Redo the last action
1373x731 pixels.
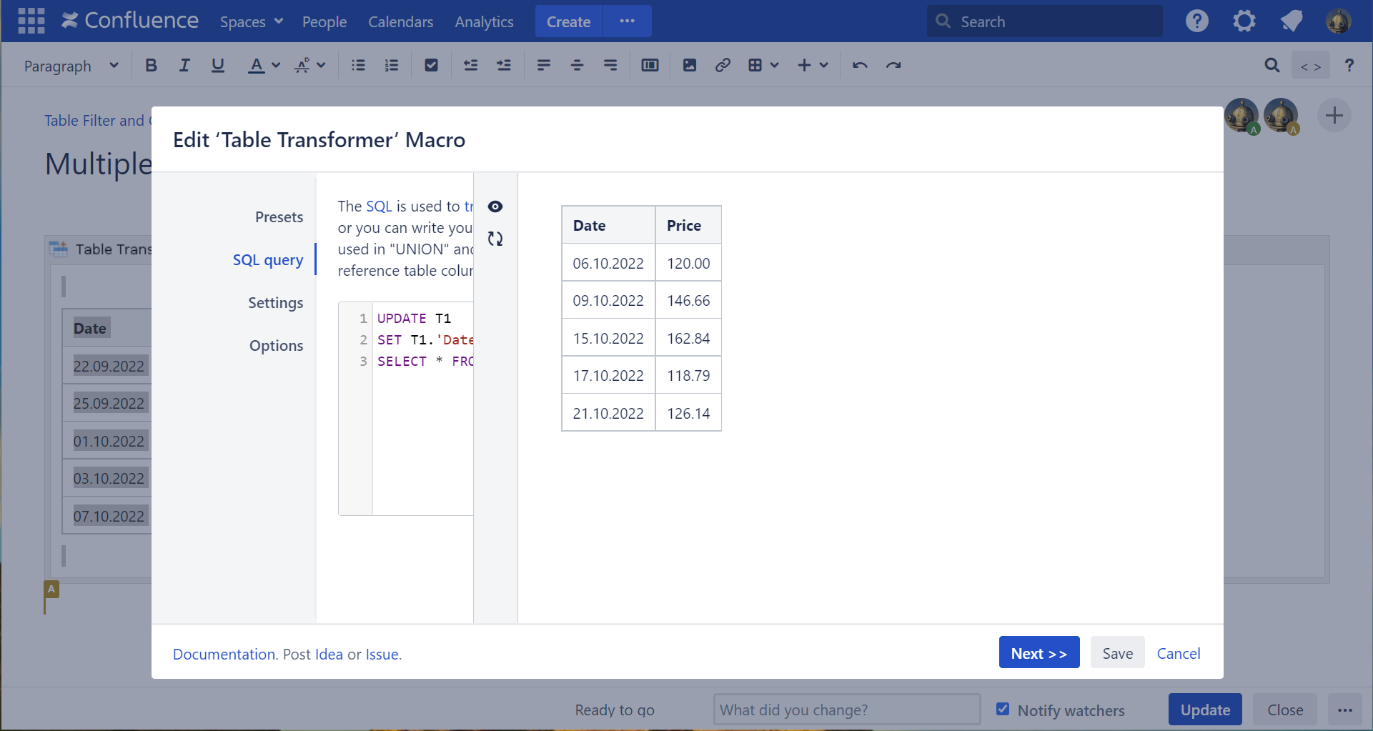click(893, 66)
